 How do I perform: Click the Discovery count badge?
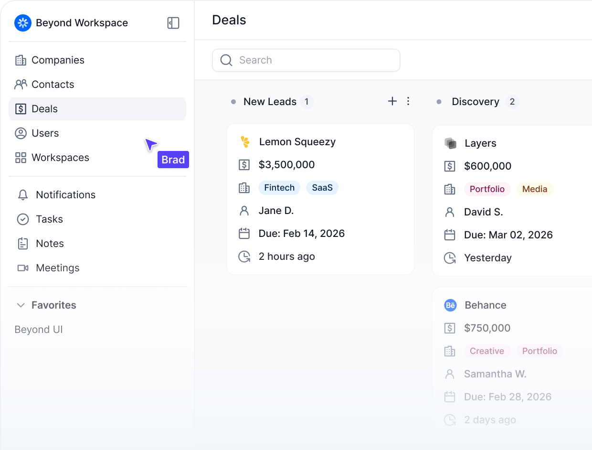click(512, 102)
